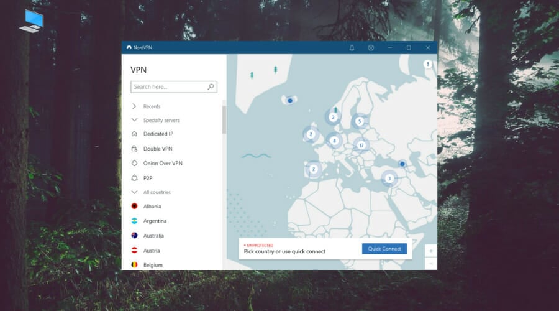559x311 pixels.
Task: Click the Austria flag icon
Action: coord(134,250)
